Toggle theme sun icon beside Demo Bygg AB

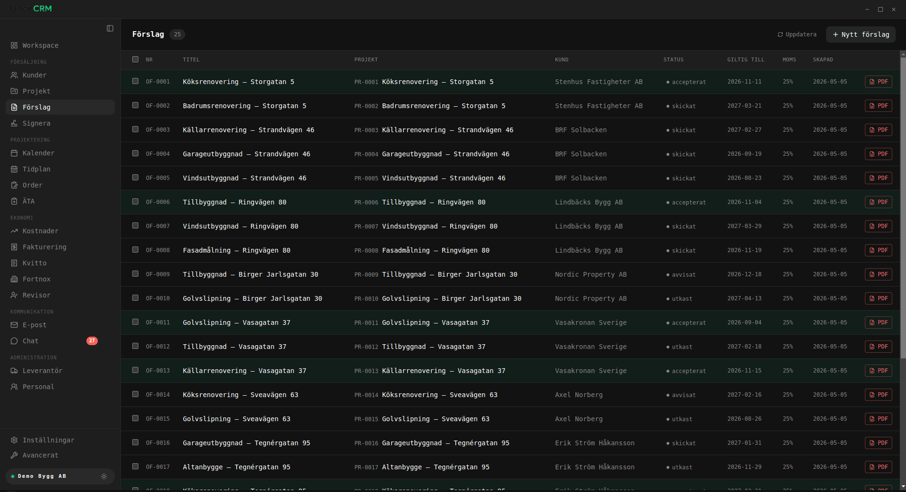(104, 476)
